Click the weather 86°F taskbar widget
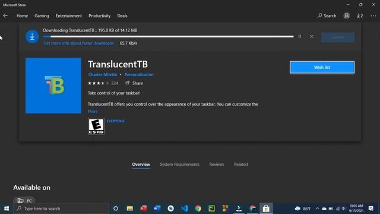 [x=303, y=209]
